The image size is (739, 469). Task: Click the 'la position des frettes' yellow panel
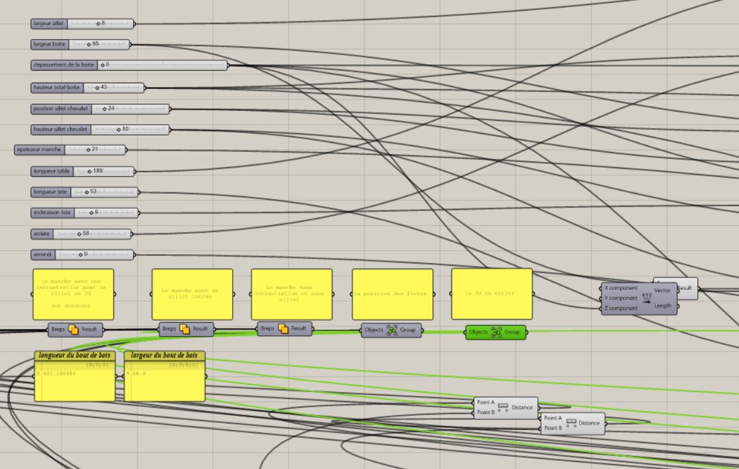point(392,294)
